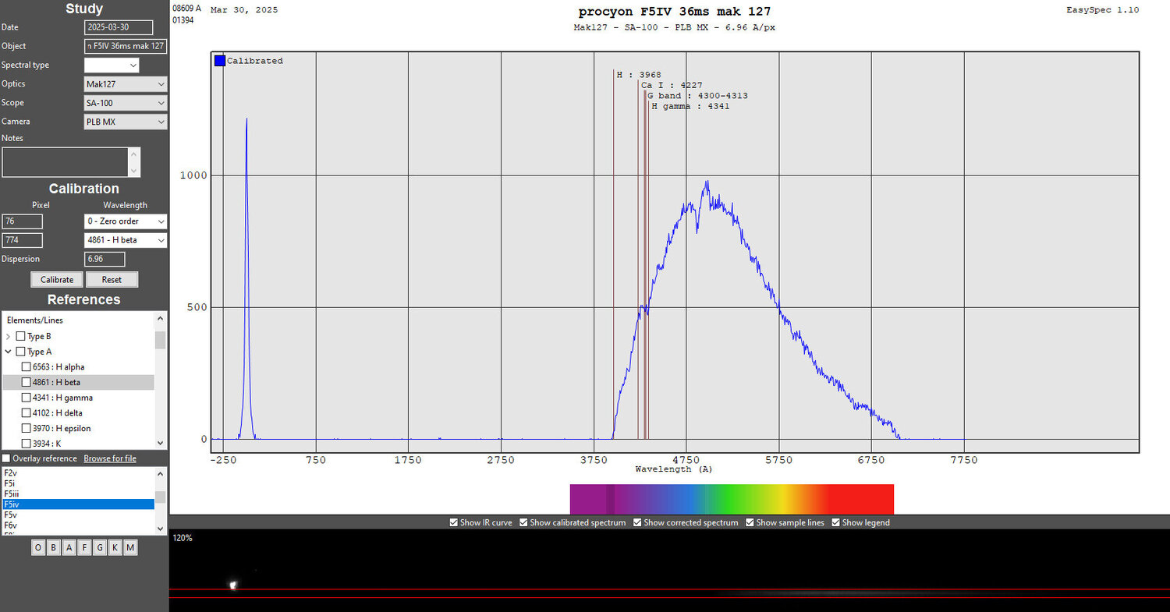The height and width of the screenshot is (612, 1170).
Task: Uncheck Show IR curve
Action: 454,522
